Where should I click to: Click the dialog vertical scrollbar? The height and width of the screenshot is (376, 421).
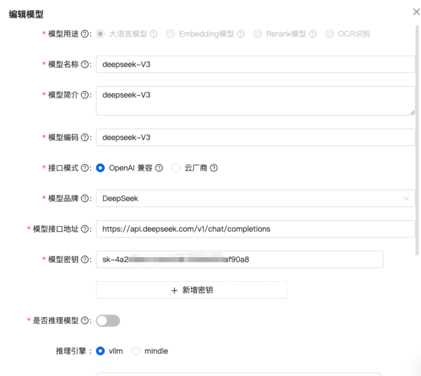[x=417, y=140]
